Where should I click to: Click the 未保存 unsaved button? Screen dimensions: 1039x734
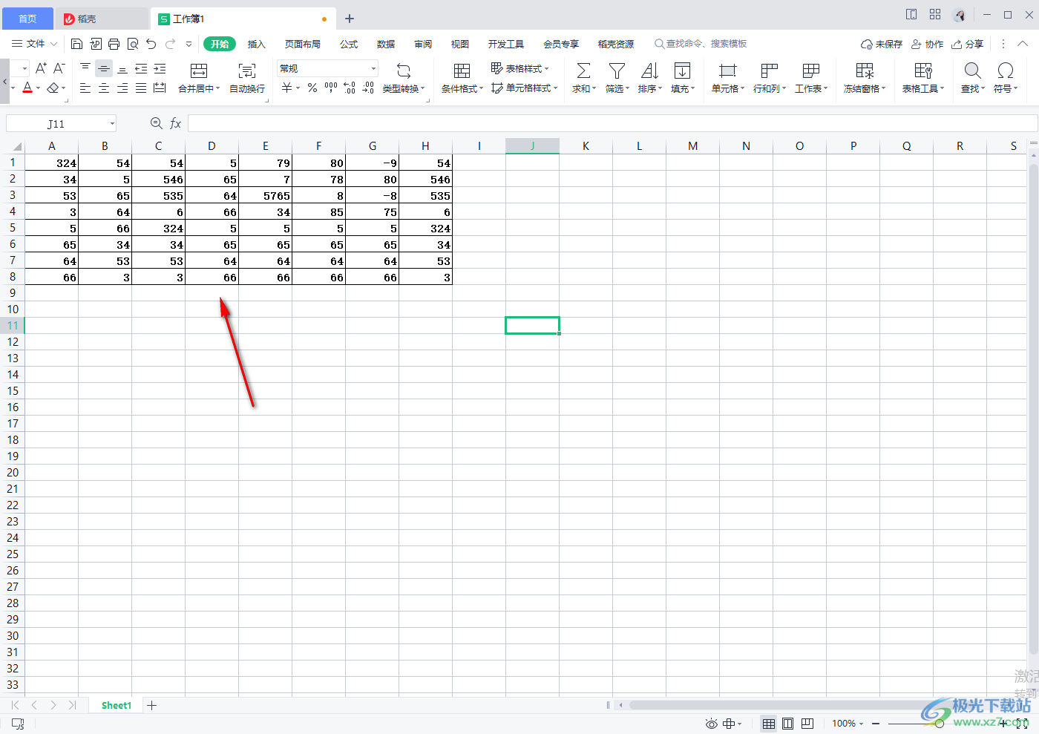(882, 45)
